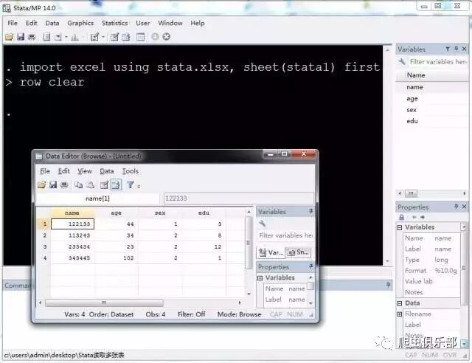The width and height of the screenshot is (472, 363).
Task: Click the edu column header in Data Editor
Action: (204, 213)
